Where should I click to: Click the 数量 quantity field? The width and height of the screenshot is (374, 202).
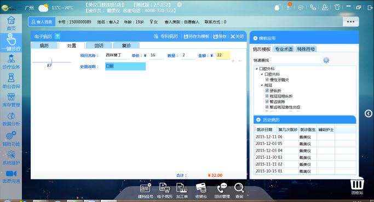tap(188, 55)
